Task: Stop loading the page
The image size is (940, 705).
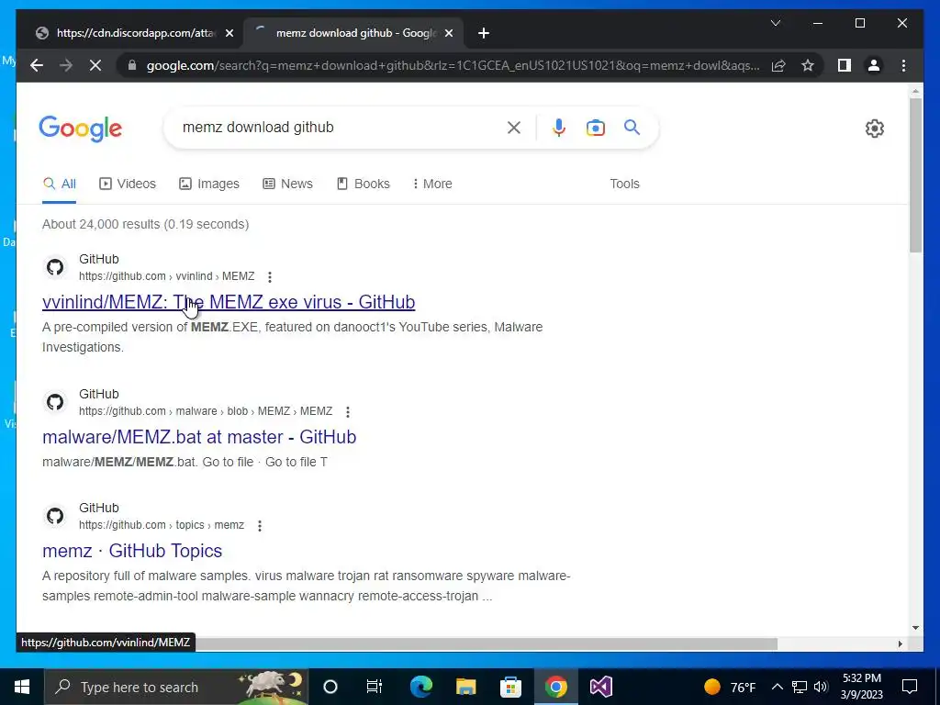Action: tap(95, 65)
